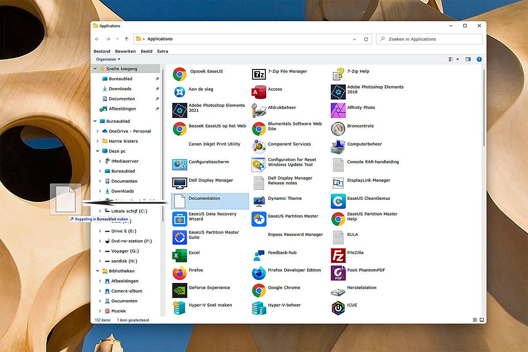Open the Bewerken menu

(x=125, y=51)
